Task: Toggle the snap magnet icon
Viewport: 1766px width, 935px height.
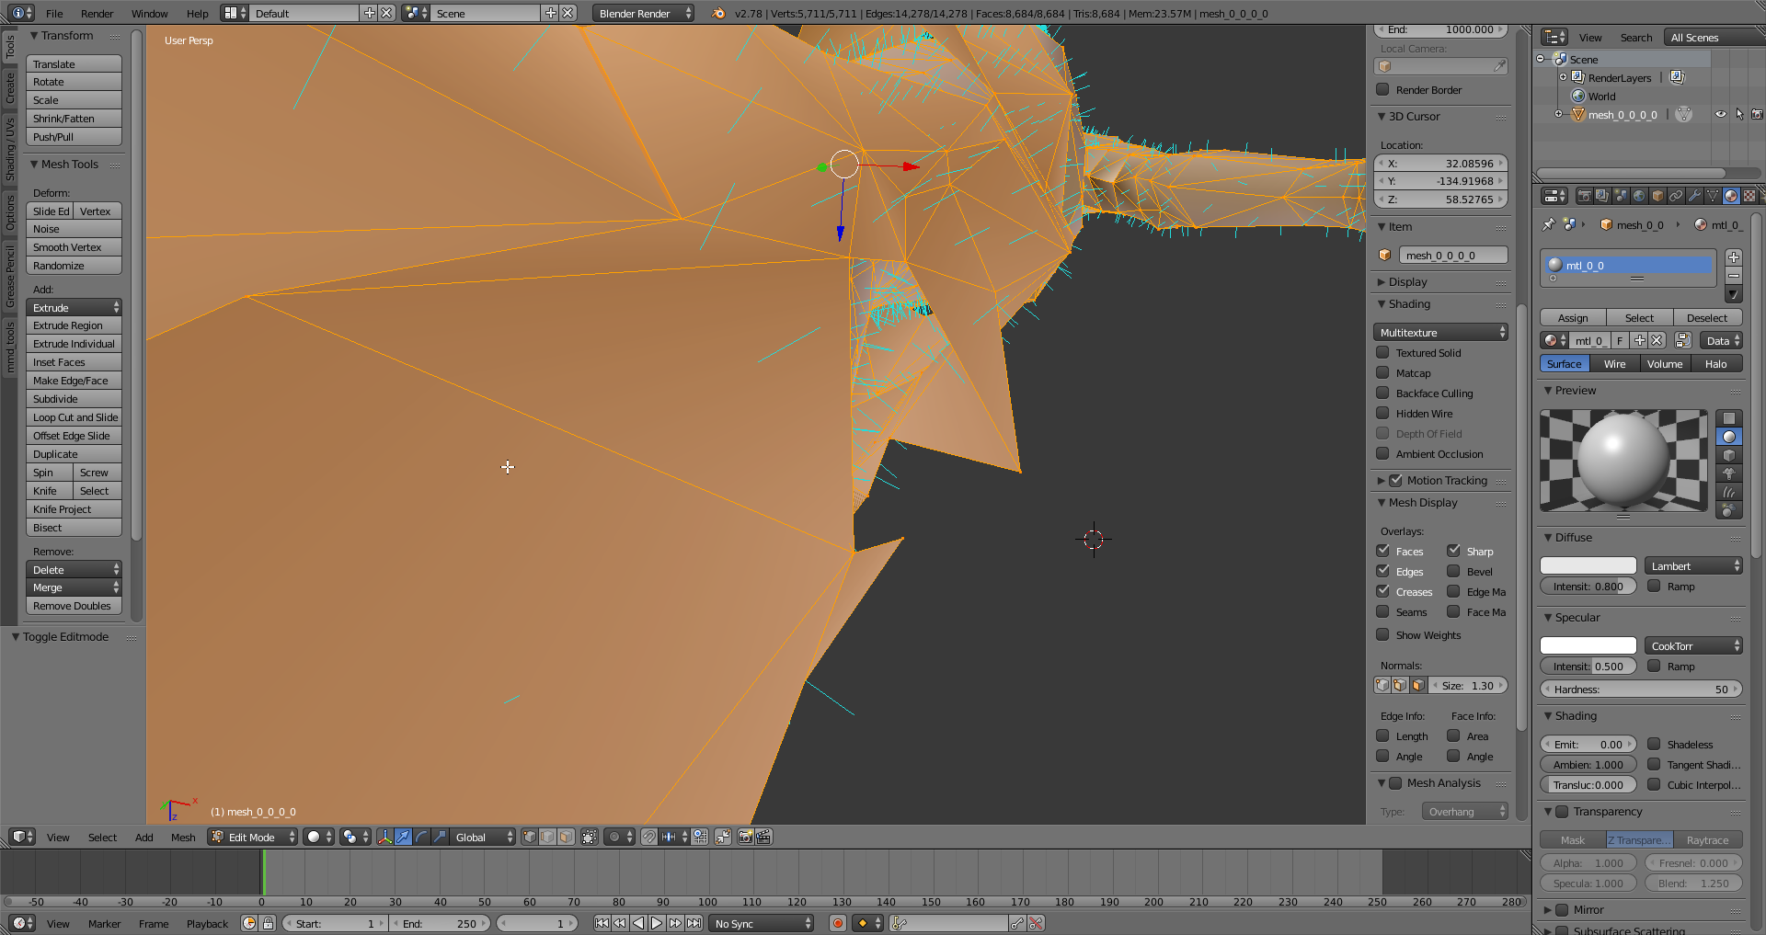Action: point(649,837)
